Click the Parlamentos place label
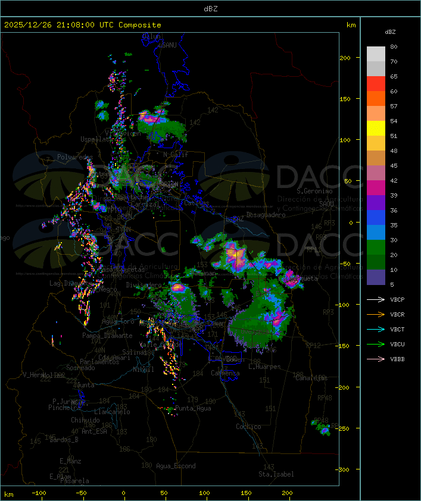This screenshot has height=501, width=421. [99, 362]
